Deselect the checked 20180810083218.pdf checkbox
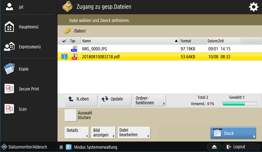 pos(65,57)
